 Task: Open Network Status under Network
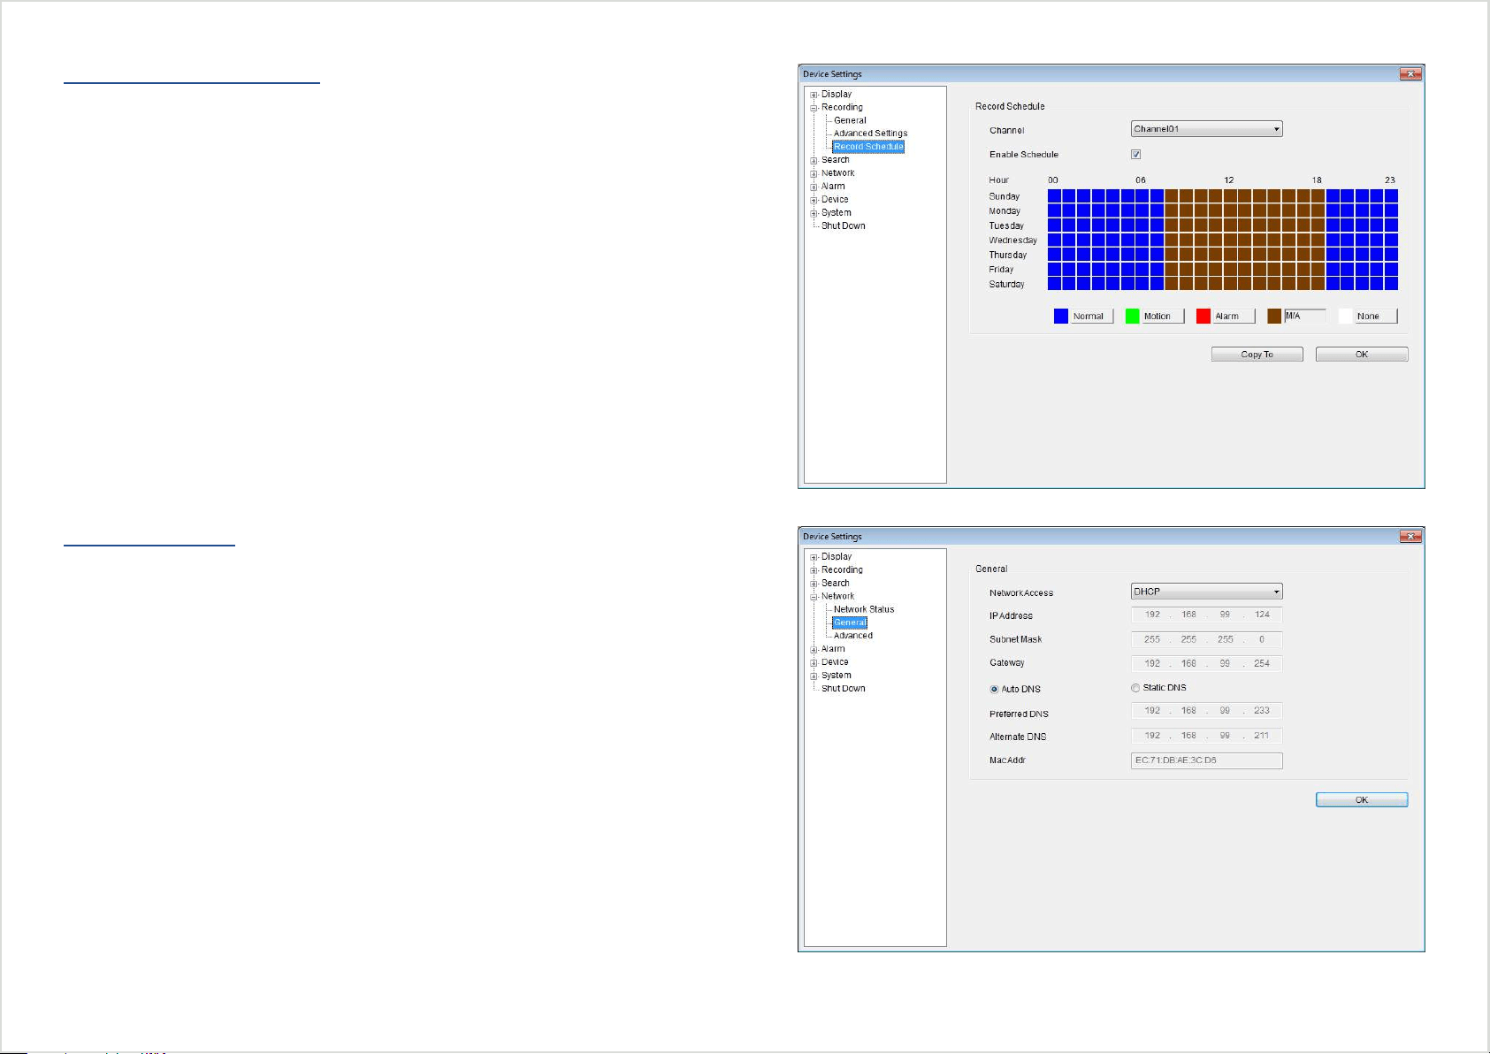click(x=864, y=609)
